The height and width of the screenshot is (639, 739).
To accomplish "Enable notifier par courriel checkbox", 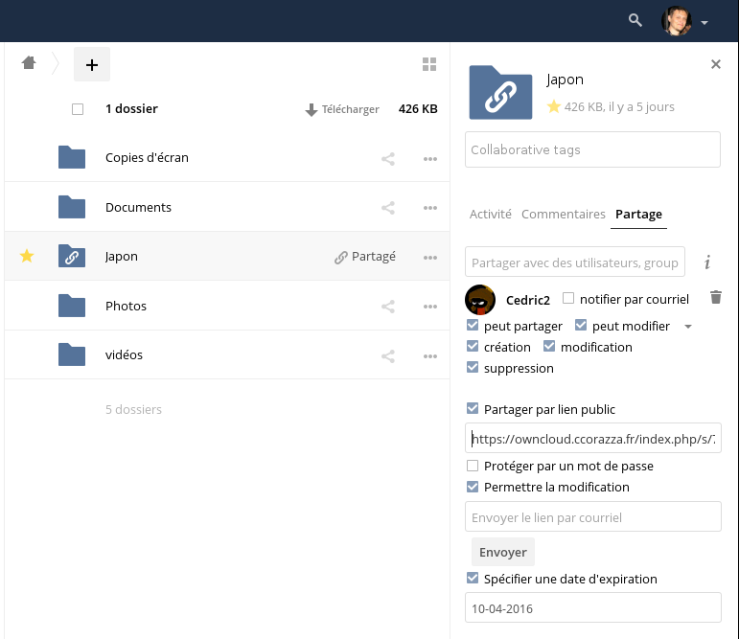I will pos(569,299).
